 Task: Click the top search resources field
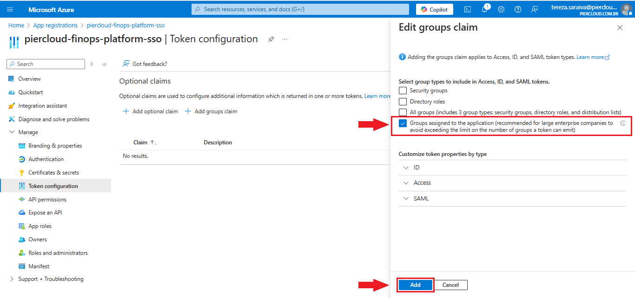coord(300,9)
